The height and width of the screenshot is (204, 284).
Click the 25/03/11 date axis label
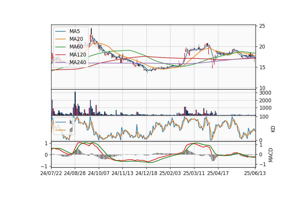(194, 173)
